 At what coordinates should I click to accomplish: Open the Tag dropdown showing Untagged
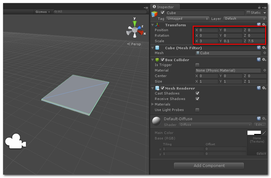pyautogui.click(x=187, y=19)
